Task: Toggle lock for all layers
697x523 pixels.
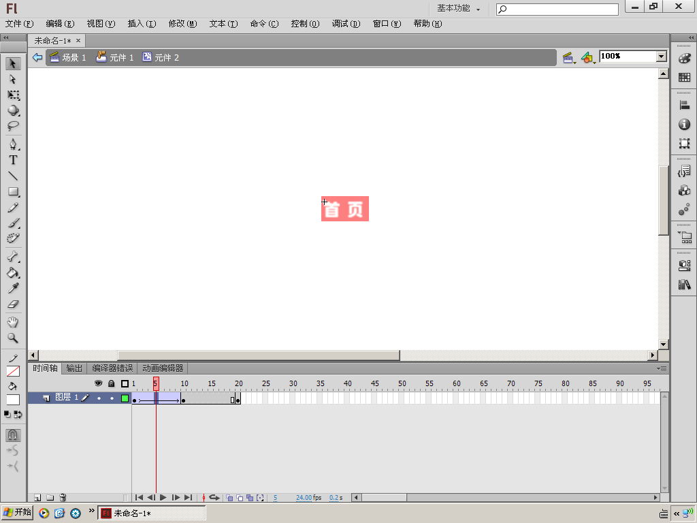Action: (111, 383)
